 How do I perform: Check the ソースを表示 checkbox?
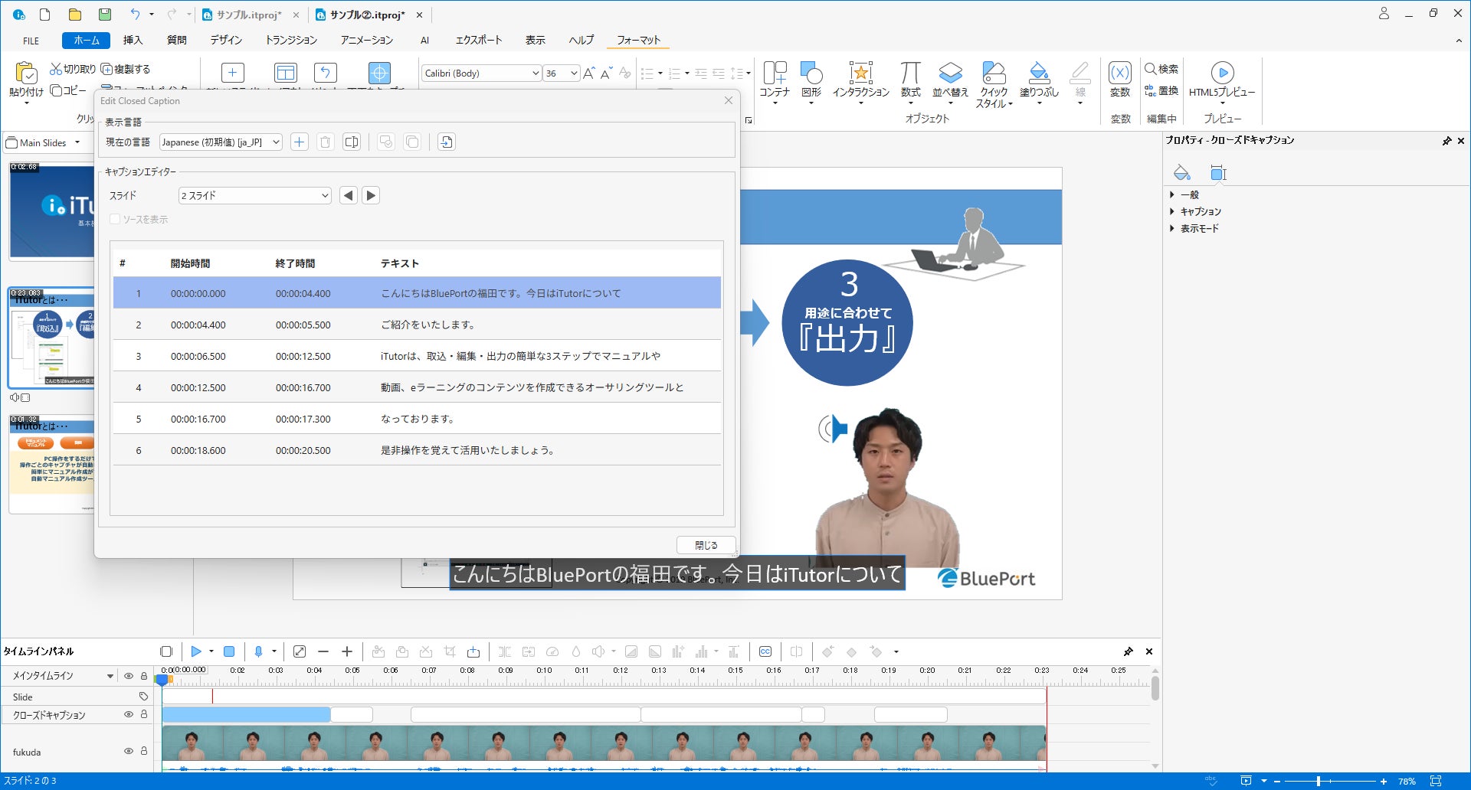(x=115, y=219)
